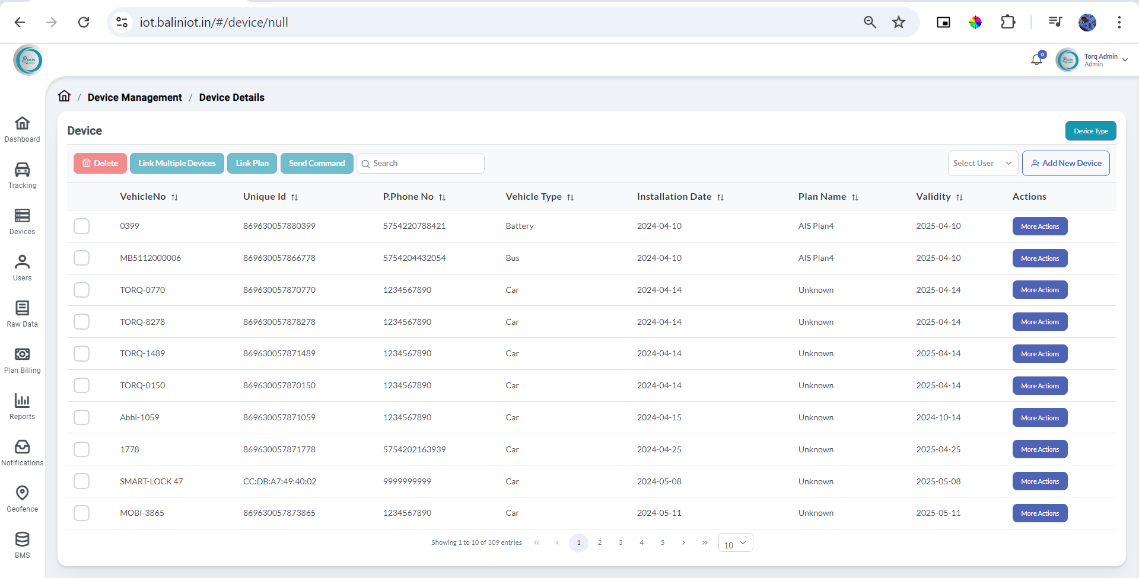This screenshot has width=1139, height=578.
Task: Open the Dashboard sidebar icon
Action: point(22,123)
